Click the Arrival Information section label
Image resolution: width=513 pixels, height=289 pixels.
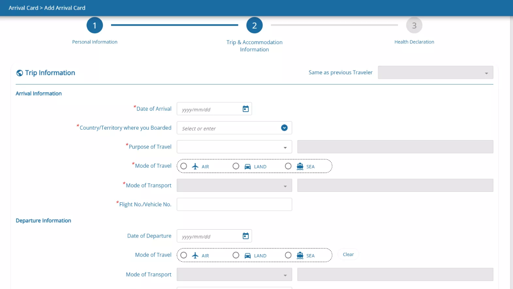tap(38, 94)
